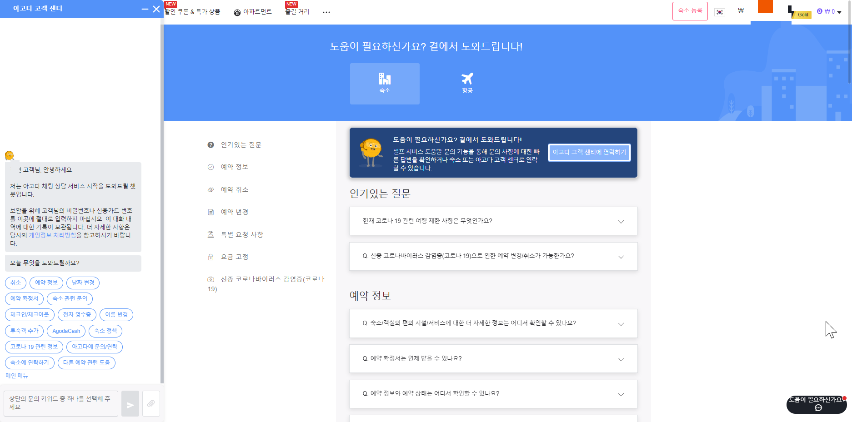The width and height of the screenshot is (852, 422).
Task: Open the ₩ currency selector
Action: [741, 11]
